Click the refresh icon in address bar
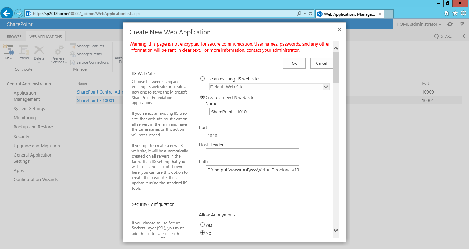 pos(310,14)
